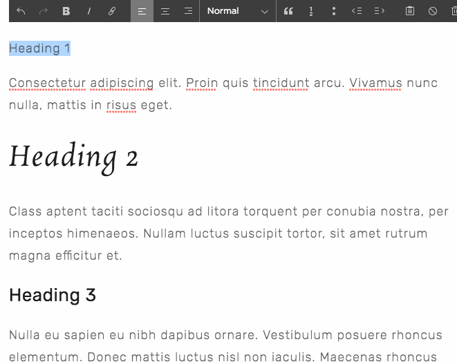This screenshot has height=362, width=457.
Task: Apply blockquote formatting
Action: [x=288, y=11]
